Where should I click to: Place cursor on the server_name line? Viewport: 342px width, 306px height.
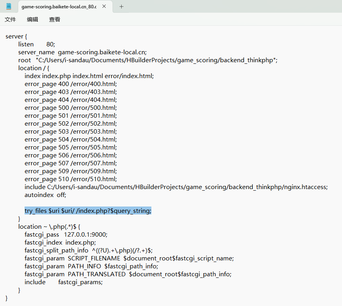(82, 52)
